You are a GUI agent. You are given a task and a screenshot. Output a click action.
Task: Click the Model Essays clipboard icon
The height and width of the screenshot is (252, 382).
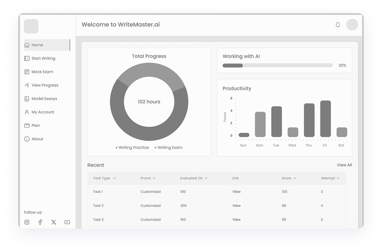click(x=27, y=99)
